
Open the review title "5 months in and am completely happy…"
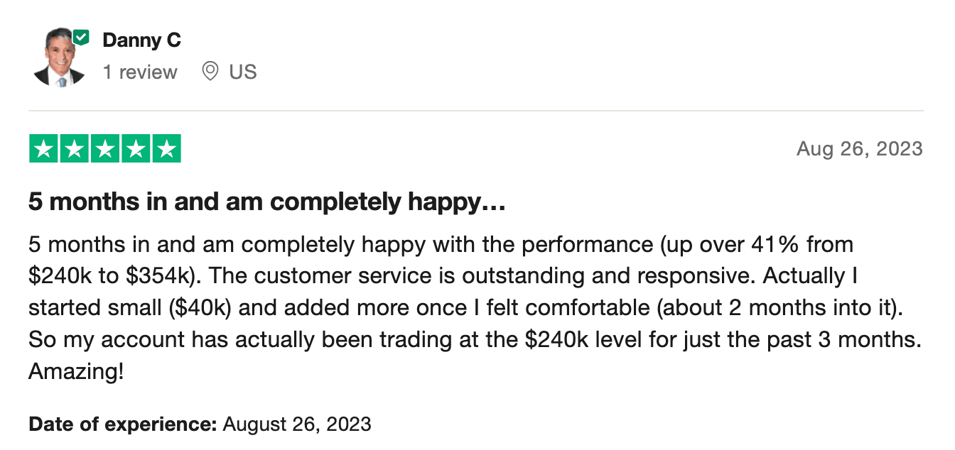266,203
